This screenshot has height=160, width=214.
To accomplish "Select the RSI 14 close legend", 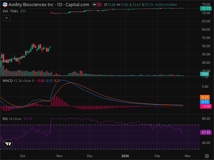I will click(x=12, y=119).
